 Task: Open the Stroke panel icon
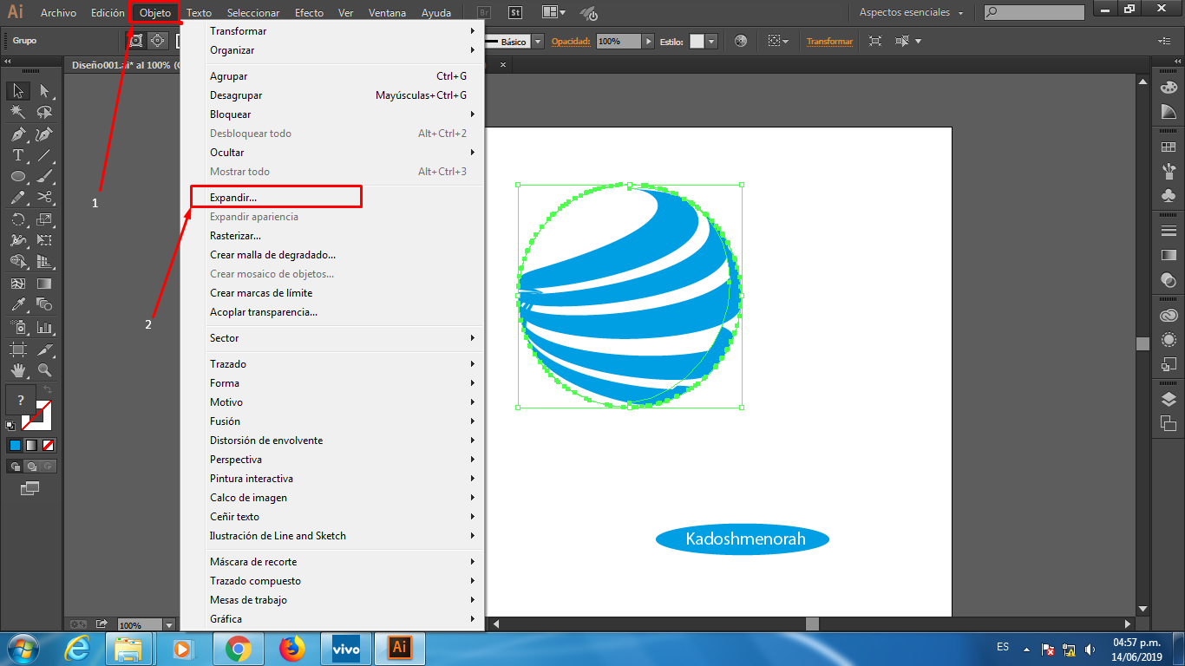pyautogui.click(x=1169, y=231)
